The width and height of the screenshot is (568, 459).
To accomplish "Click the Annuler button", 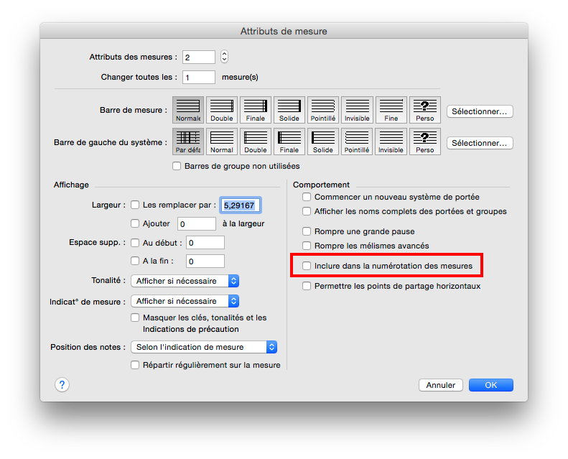I will click(440, 385).
